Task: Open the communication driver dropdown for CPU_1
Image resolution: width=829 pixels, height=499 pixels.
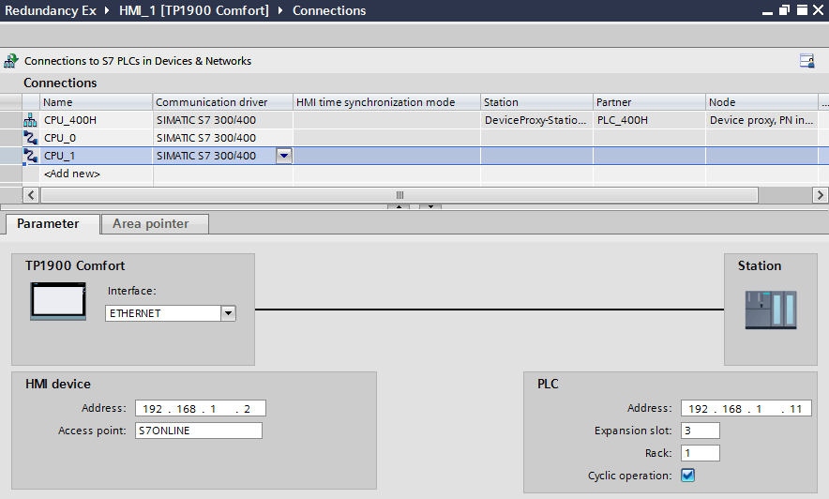Action: [x=284, y=156]
